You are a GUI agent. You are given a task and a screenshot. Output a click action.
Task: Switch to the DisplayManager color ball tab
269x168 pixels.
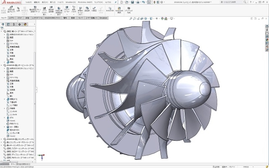(x=25, y=24)
